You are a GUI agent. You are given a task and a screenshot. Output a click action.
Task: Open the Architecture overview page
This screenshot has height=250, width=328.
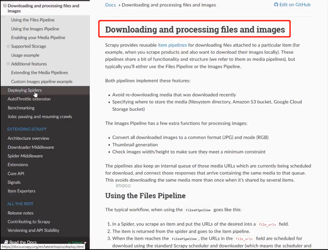point(28,138)
